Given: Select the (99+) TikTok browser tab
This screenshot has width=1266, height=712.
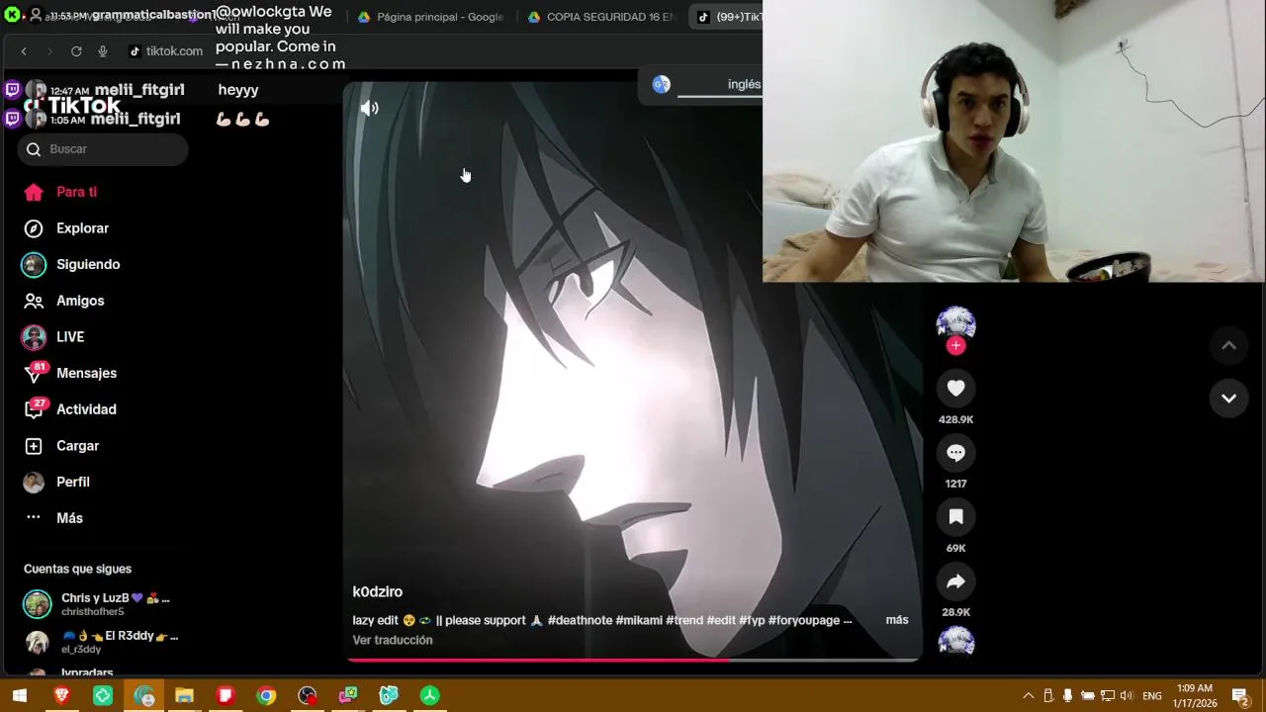Looking at the screenshot, I should coord(727,17).
